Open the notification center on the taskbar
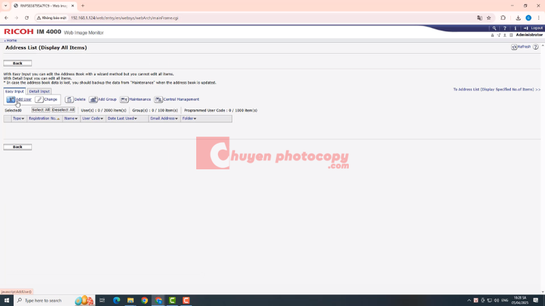Viewport: 545px width, 306px height. (536, 301)
